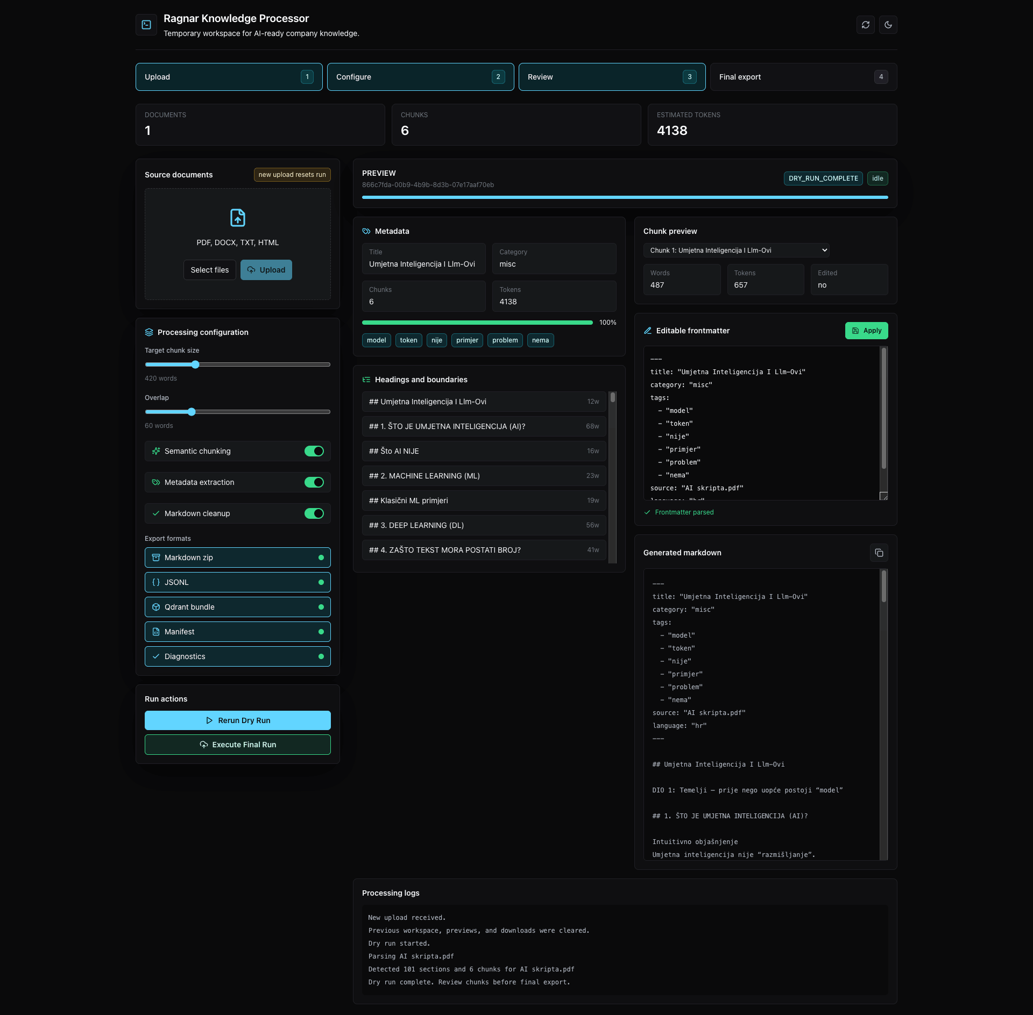
Task: Click the DRY_RUN_COMPLETE status badge
Action: coord(823,178)
